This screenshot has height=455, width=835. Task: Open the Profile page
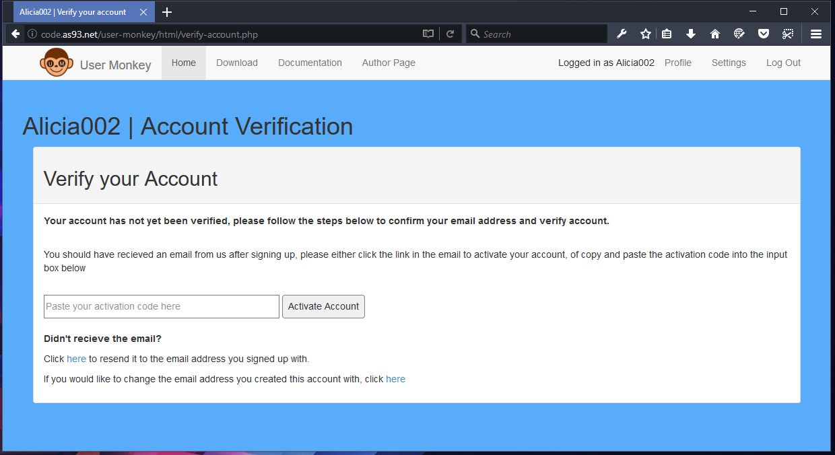click(x=678, y=63)
